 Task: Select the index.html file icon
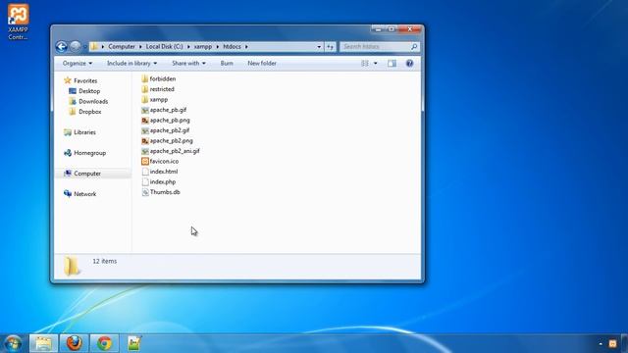(145, 172)
